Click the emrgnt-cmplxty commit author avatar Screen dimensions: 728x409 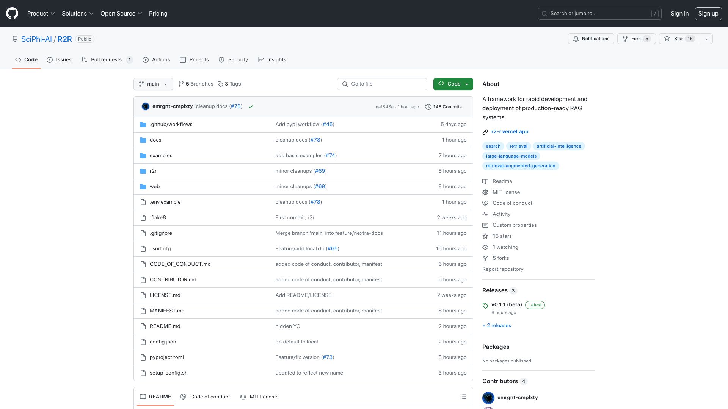(x=146, y=106)
